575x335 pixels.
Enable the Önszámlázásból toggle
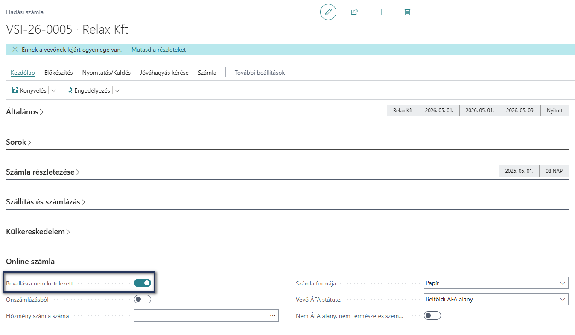click(143, 299)
